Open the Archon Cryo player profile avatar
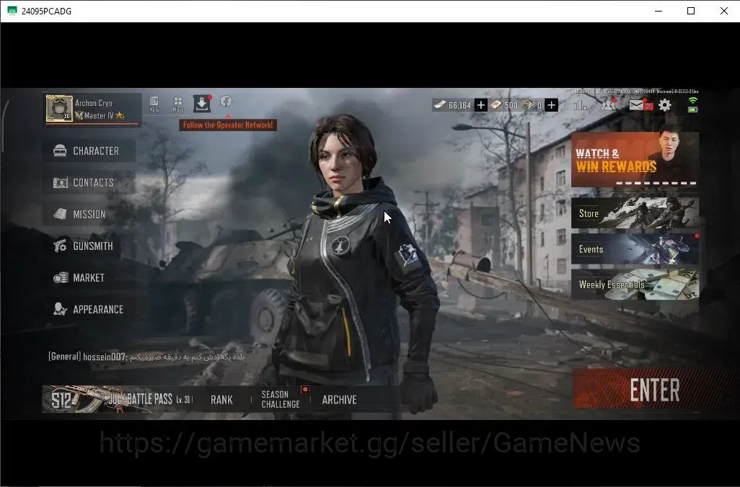This screenshot has width=740, height=487. pyautogui.click(x=59, y=108)
